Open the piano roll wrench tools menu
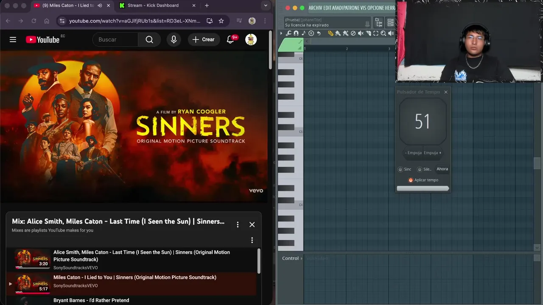This screenshot has width=543, height=305. pyautogui.click(x=288, y=33)
